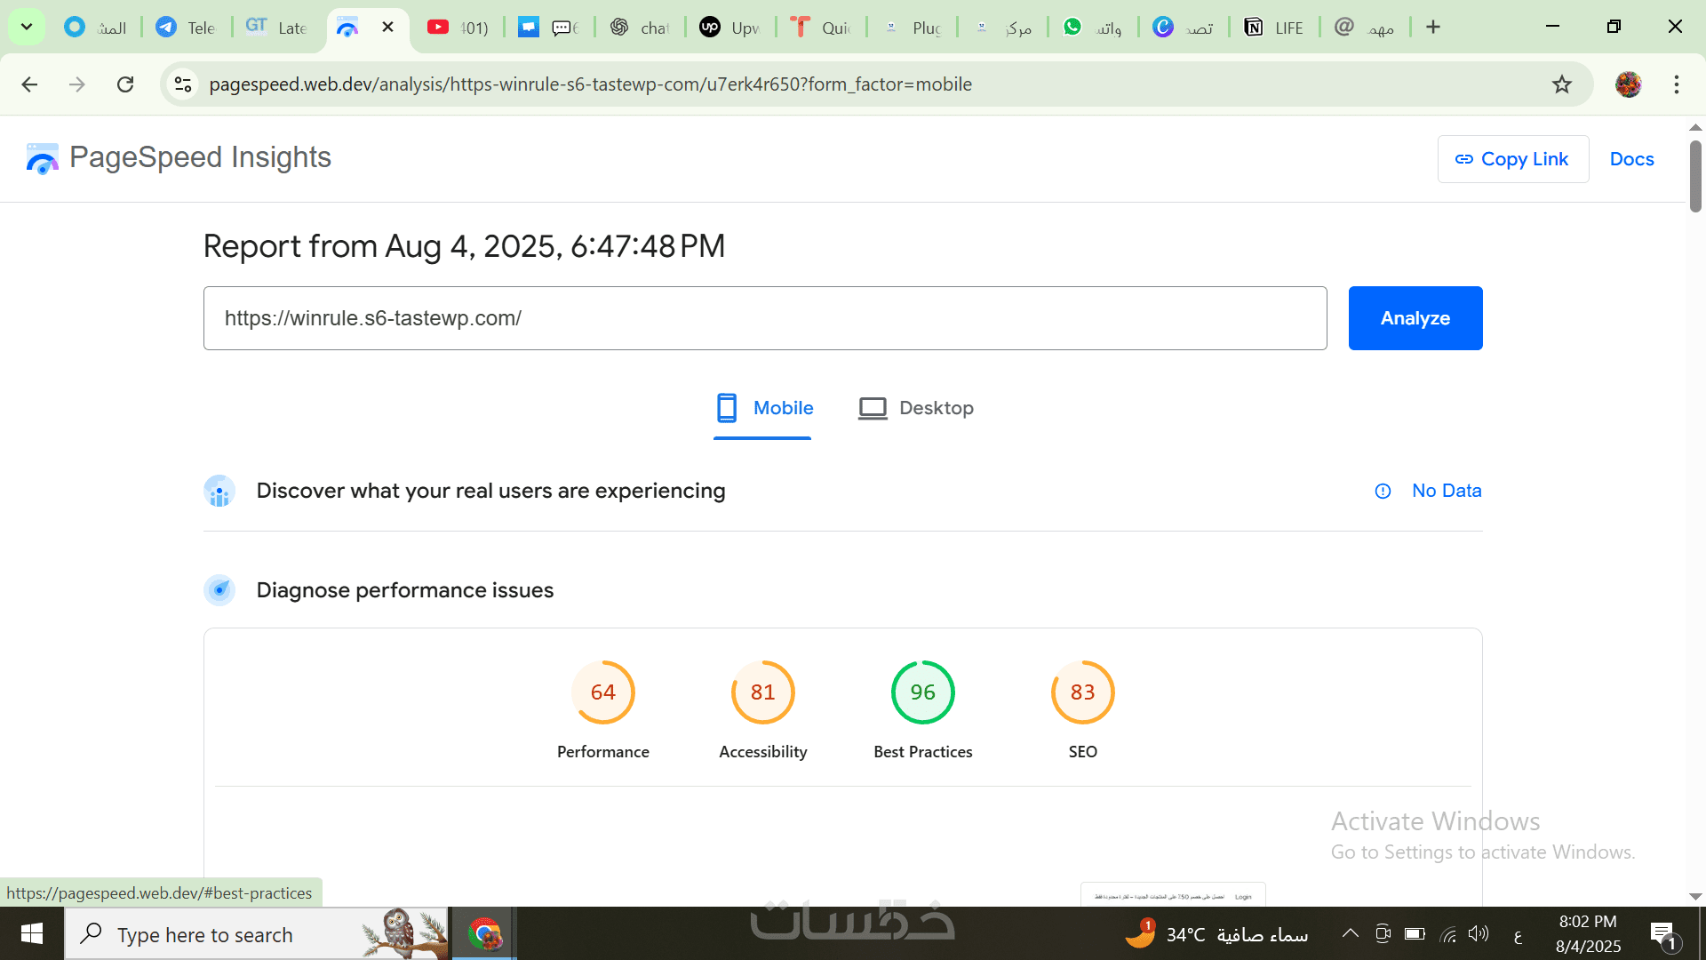Click the Performance score 64 gauge

[x=602, y=692]
